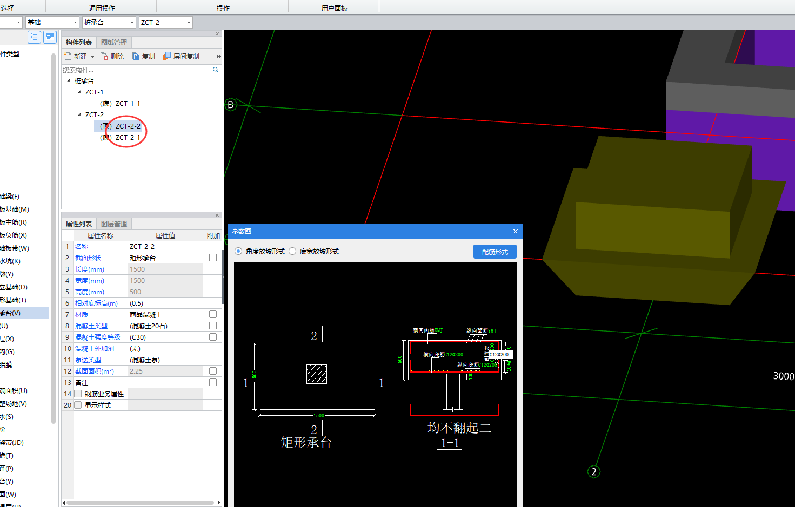Click the 泵送类型 property link
Screen dimensions: 795x507
[x=88, y=360]
